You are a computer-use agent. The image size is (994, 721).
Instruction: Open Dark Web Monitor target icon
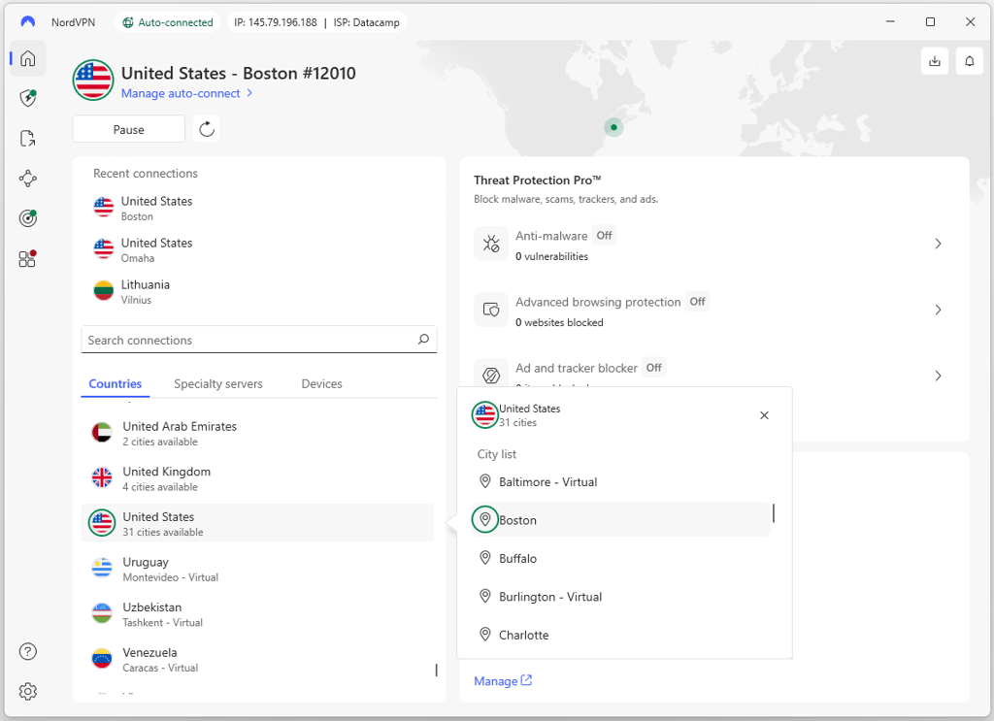28,218
